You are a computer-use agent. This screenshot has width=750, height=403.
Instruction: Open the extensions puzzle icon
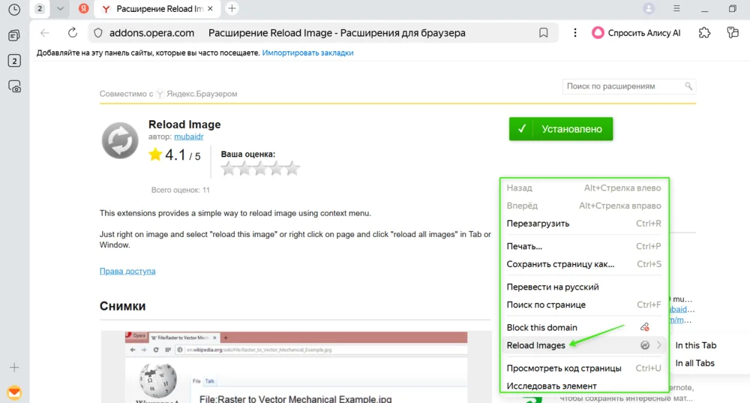click(704, 33)
